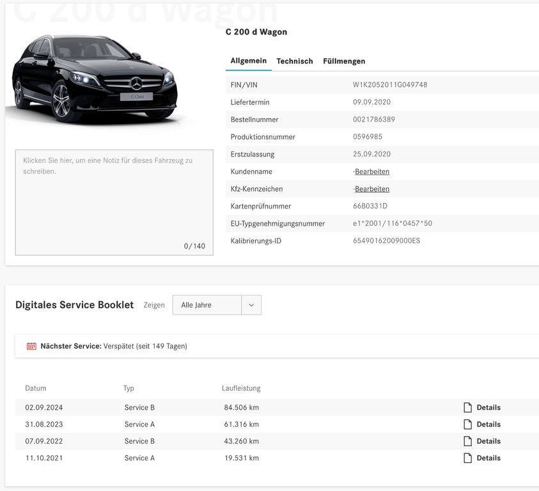Switch to the Technisch tab

295,61
